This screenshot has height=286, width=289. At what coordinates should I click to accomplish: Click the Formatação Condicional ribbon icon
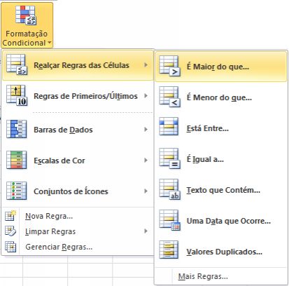[26, 15]
